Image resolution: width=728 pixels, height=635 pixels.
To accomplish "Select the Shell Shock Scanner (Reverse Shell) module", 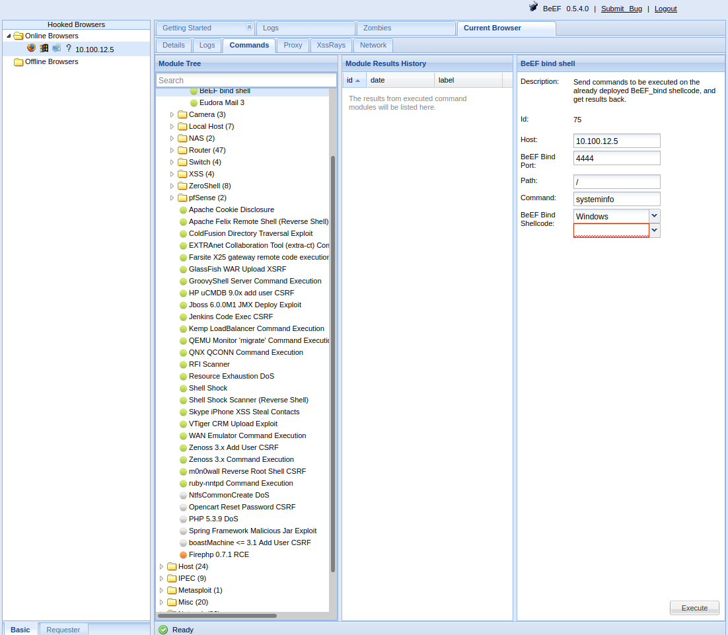I will tap(248, 400).
